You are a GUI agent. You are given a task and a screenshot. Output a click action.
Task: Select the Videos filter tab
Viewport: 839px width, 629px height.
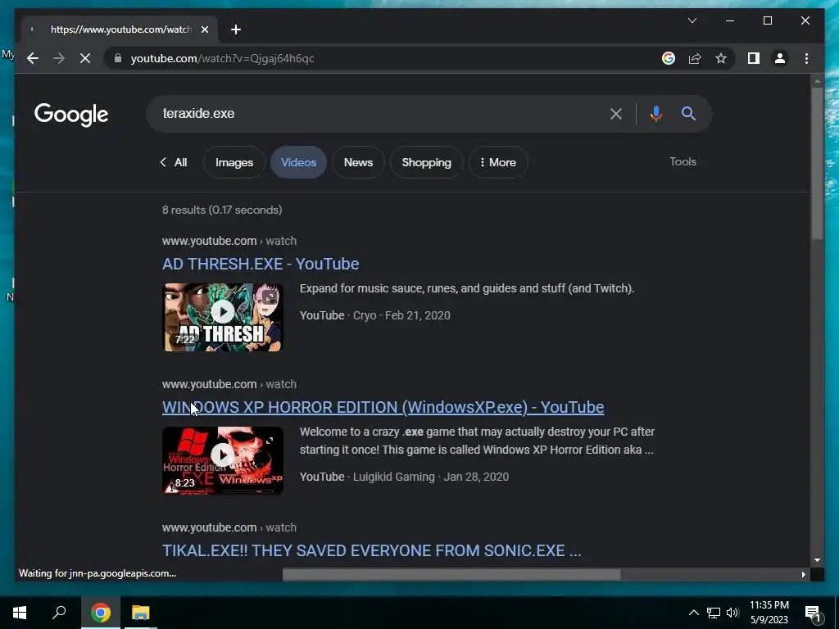[298, 162]
